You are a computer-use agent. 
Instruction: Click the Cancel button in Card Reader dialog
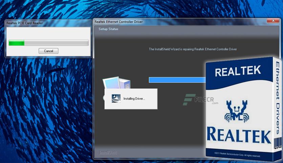click(x=48, y=51)
